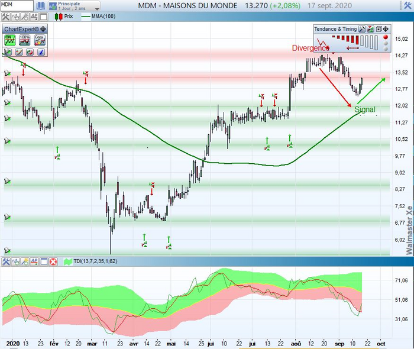The image size is (414, 349).
Task: Click the Prix candlestick legend
Action: click(x=64, y=17)
